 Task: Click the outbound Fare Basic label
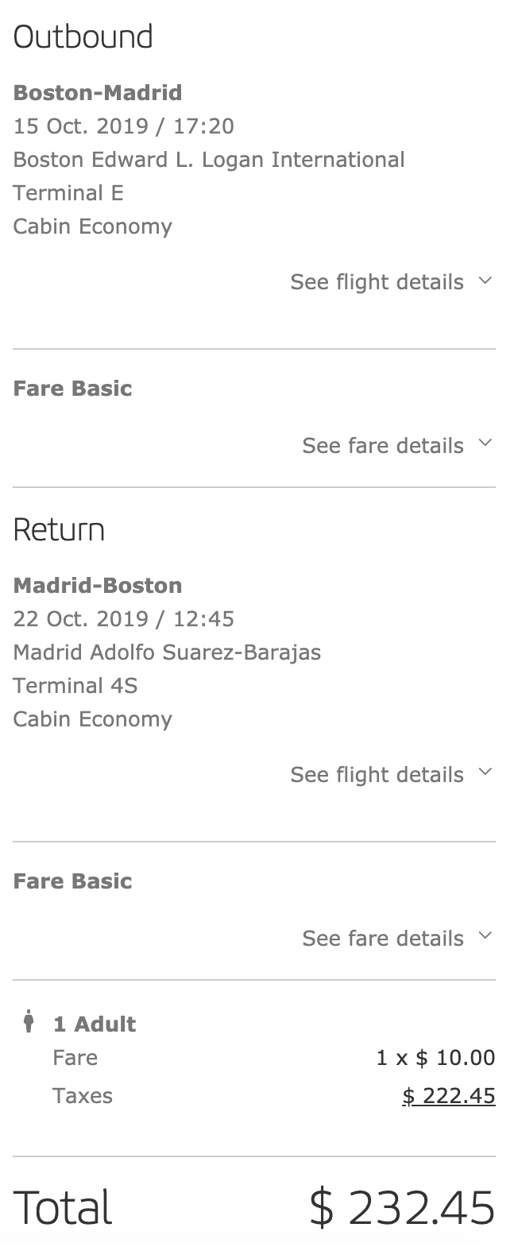(73, 389)
